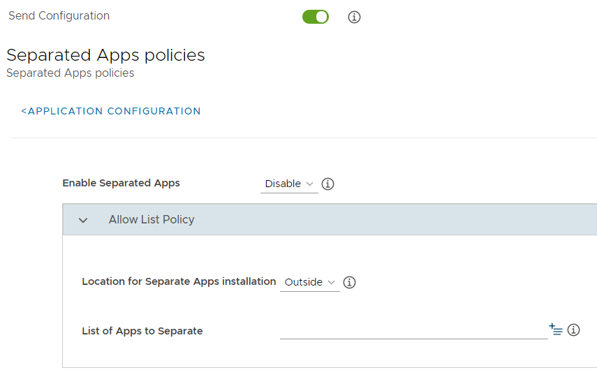
Task: Go back to Application Configuration
Action: [111, 111]
